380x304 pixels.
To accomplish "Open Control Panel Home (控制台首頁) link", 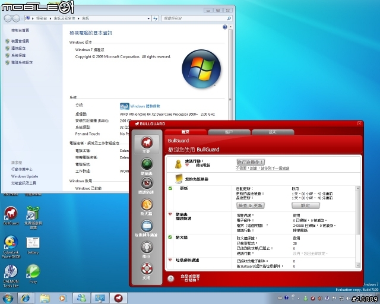I will point(20,30).
